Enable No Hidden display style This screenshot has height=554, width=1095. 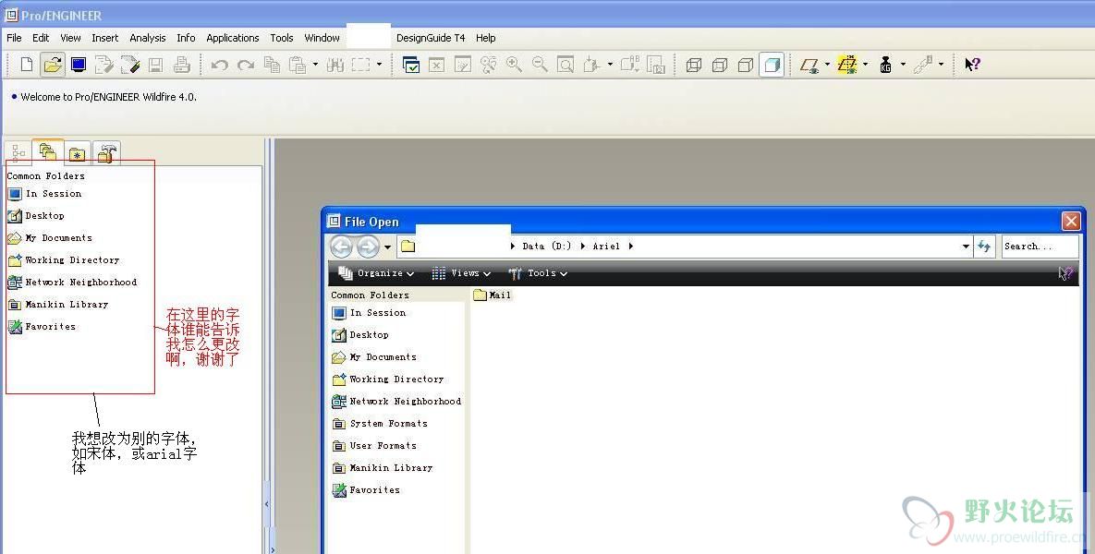pos(745,65)
